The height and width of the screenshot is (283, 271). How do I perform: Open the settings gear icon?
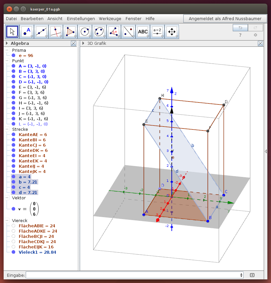[256, 35]
